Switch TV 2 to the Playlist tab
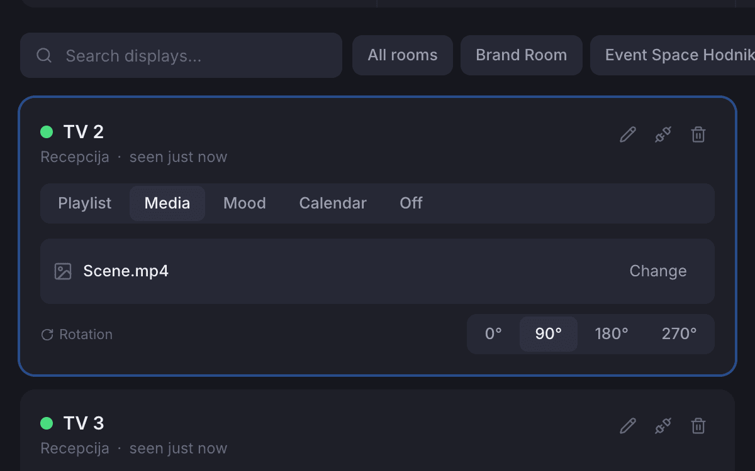 click(85, 203)
